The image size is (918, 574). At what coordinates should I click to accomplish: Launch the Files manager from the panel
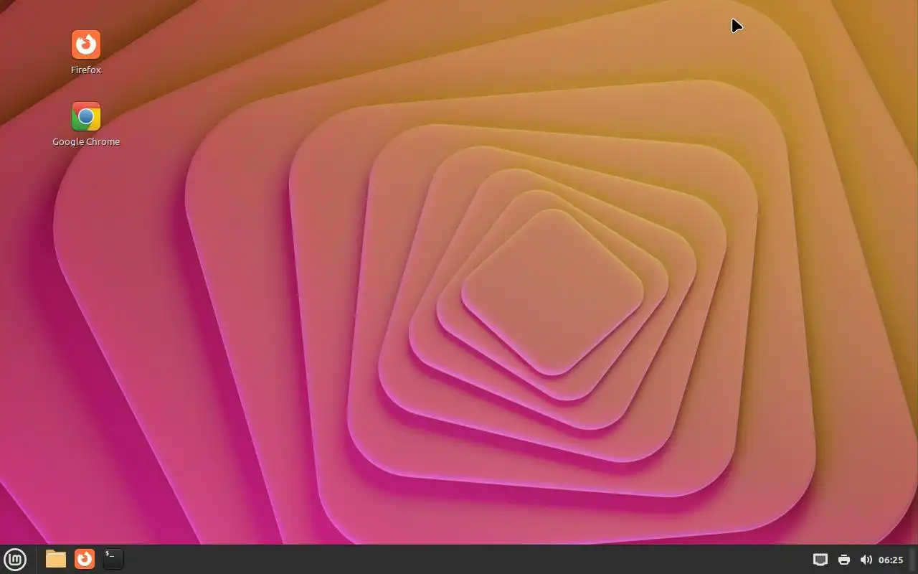pyautogui.click(x=56, y=559)
